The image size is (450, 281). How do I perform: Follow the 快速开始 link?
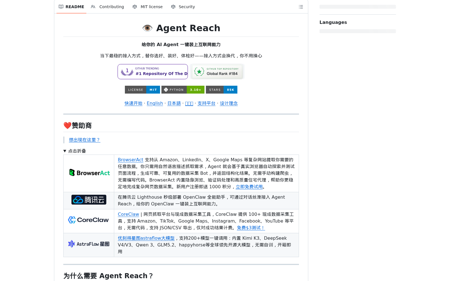click(133, 103)
